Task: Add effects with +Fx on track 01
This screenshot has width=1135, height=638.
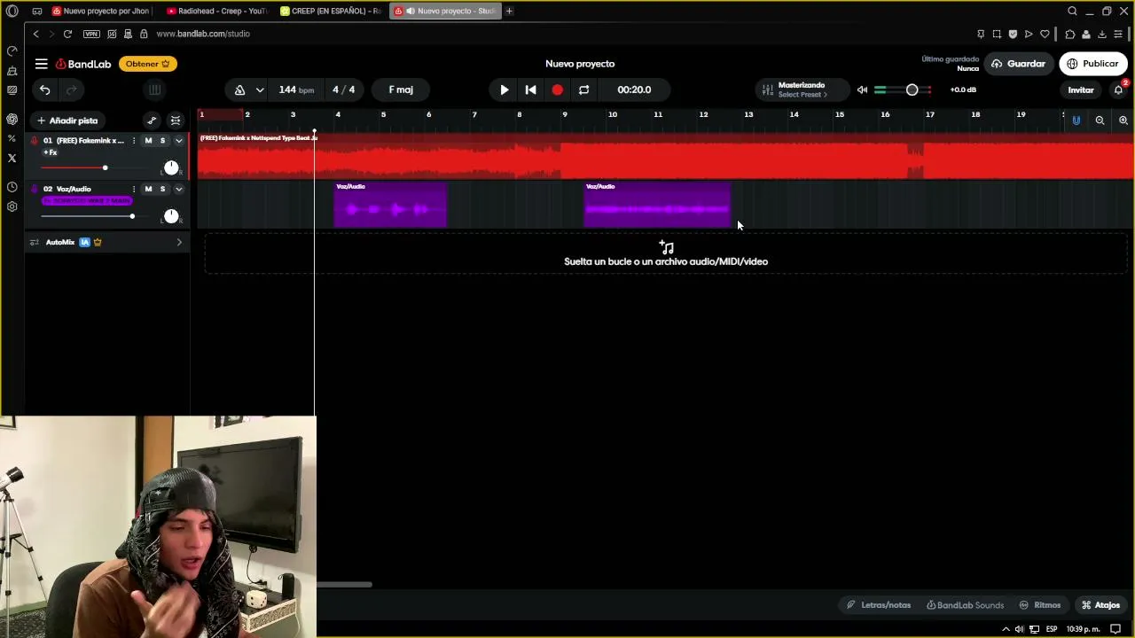Action: [x=51, y=152]
